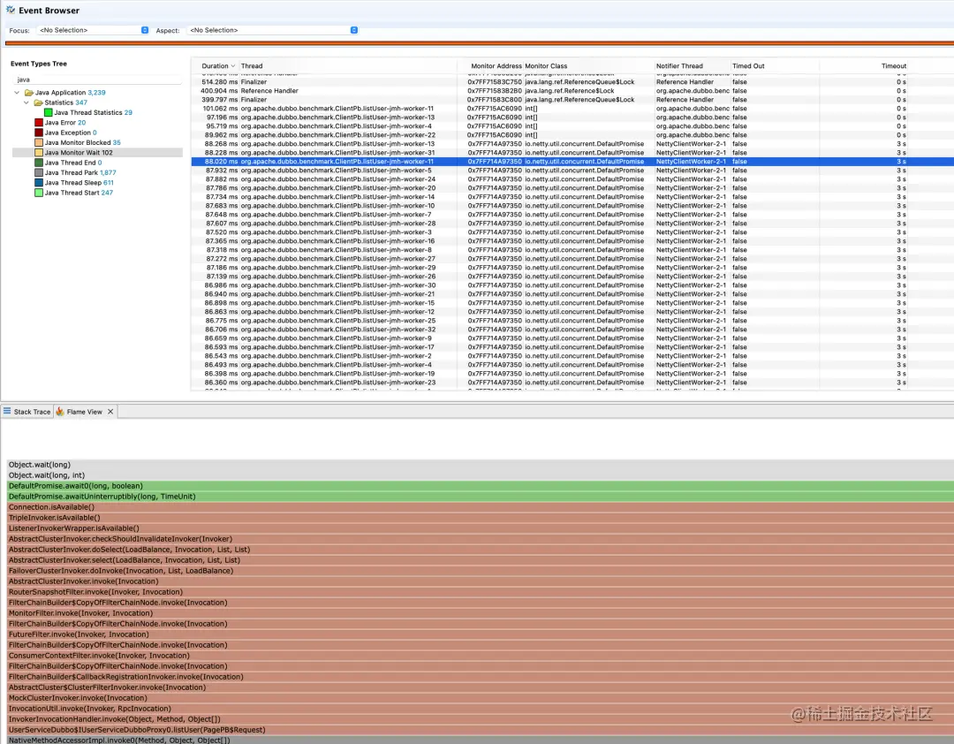Viewport: 954px width, 744px height.
Task: Click the Java Thread Park color icon
Action: [x=39, y=173]
